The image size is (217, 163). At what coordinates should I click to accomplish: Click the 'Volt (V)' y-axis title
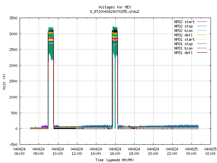4,81
